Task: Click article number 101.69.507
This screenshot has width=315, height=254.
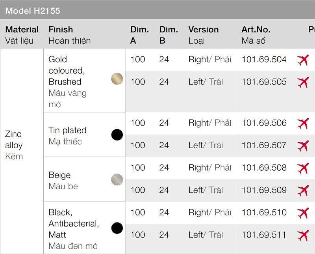Action: pos(264,145)
